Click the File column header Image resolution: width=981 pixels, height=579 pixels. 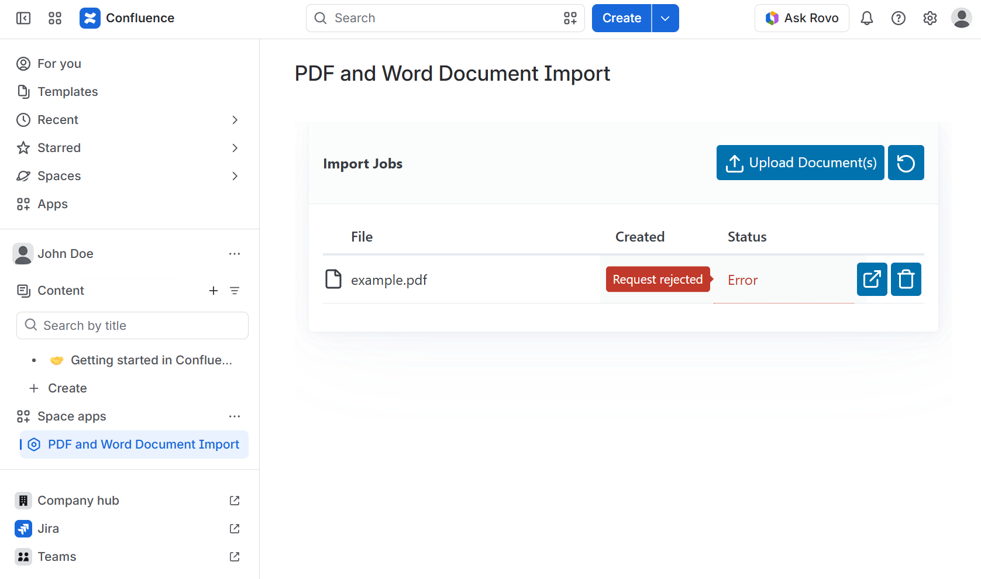[x=362, y=237]
